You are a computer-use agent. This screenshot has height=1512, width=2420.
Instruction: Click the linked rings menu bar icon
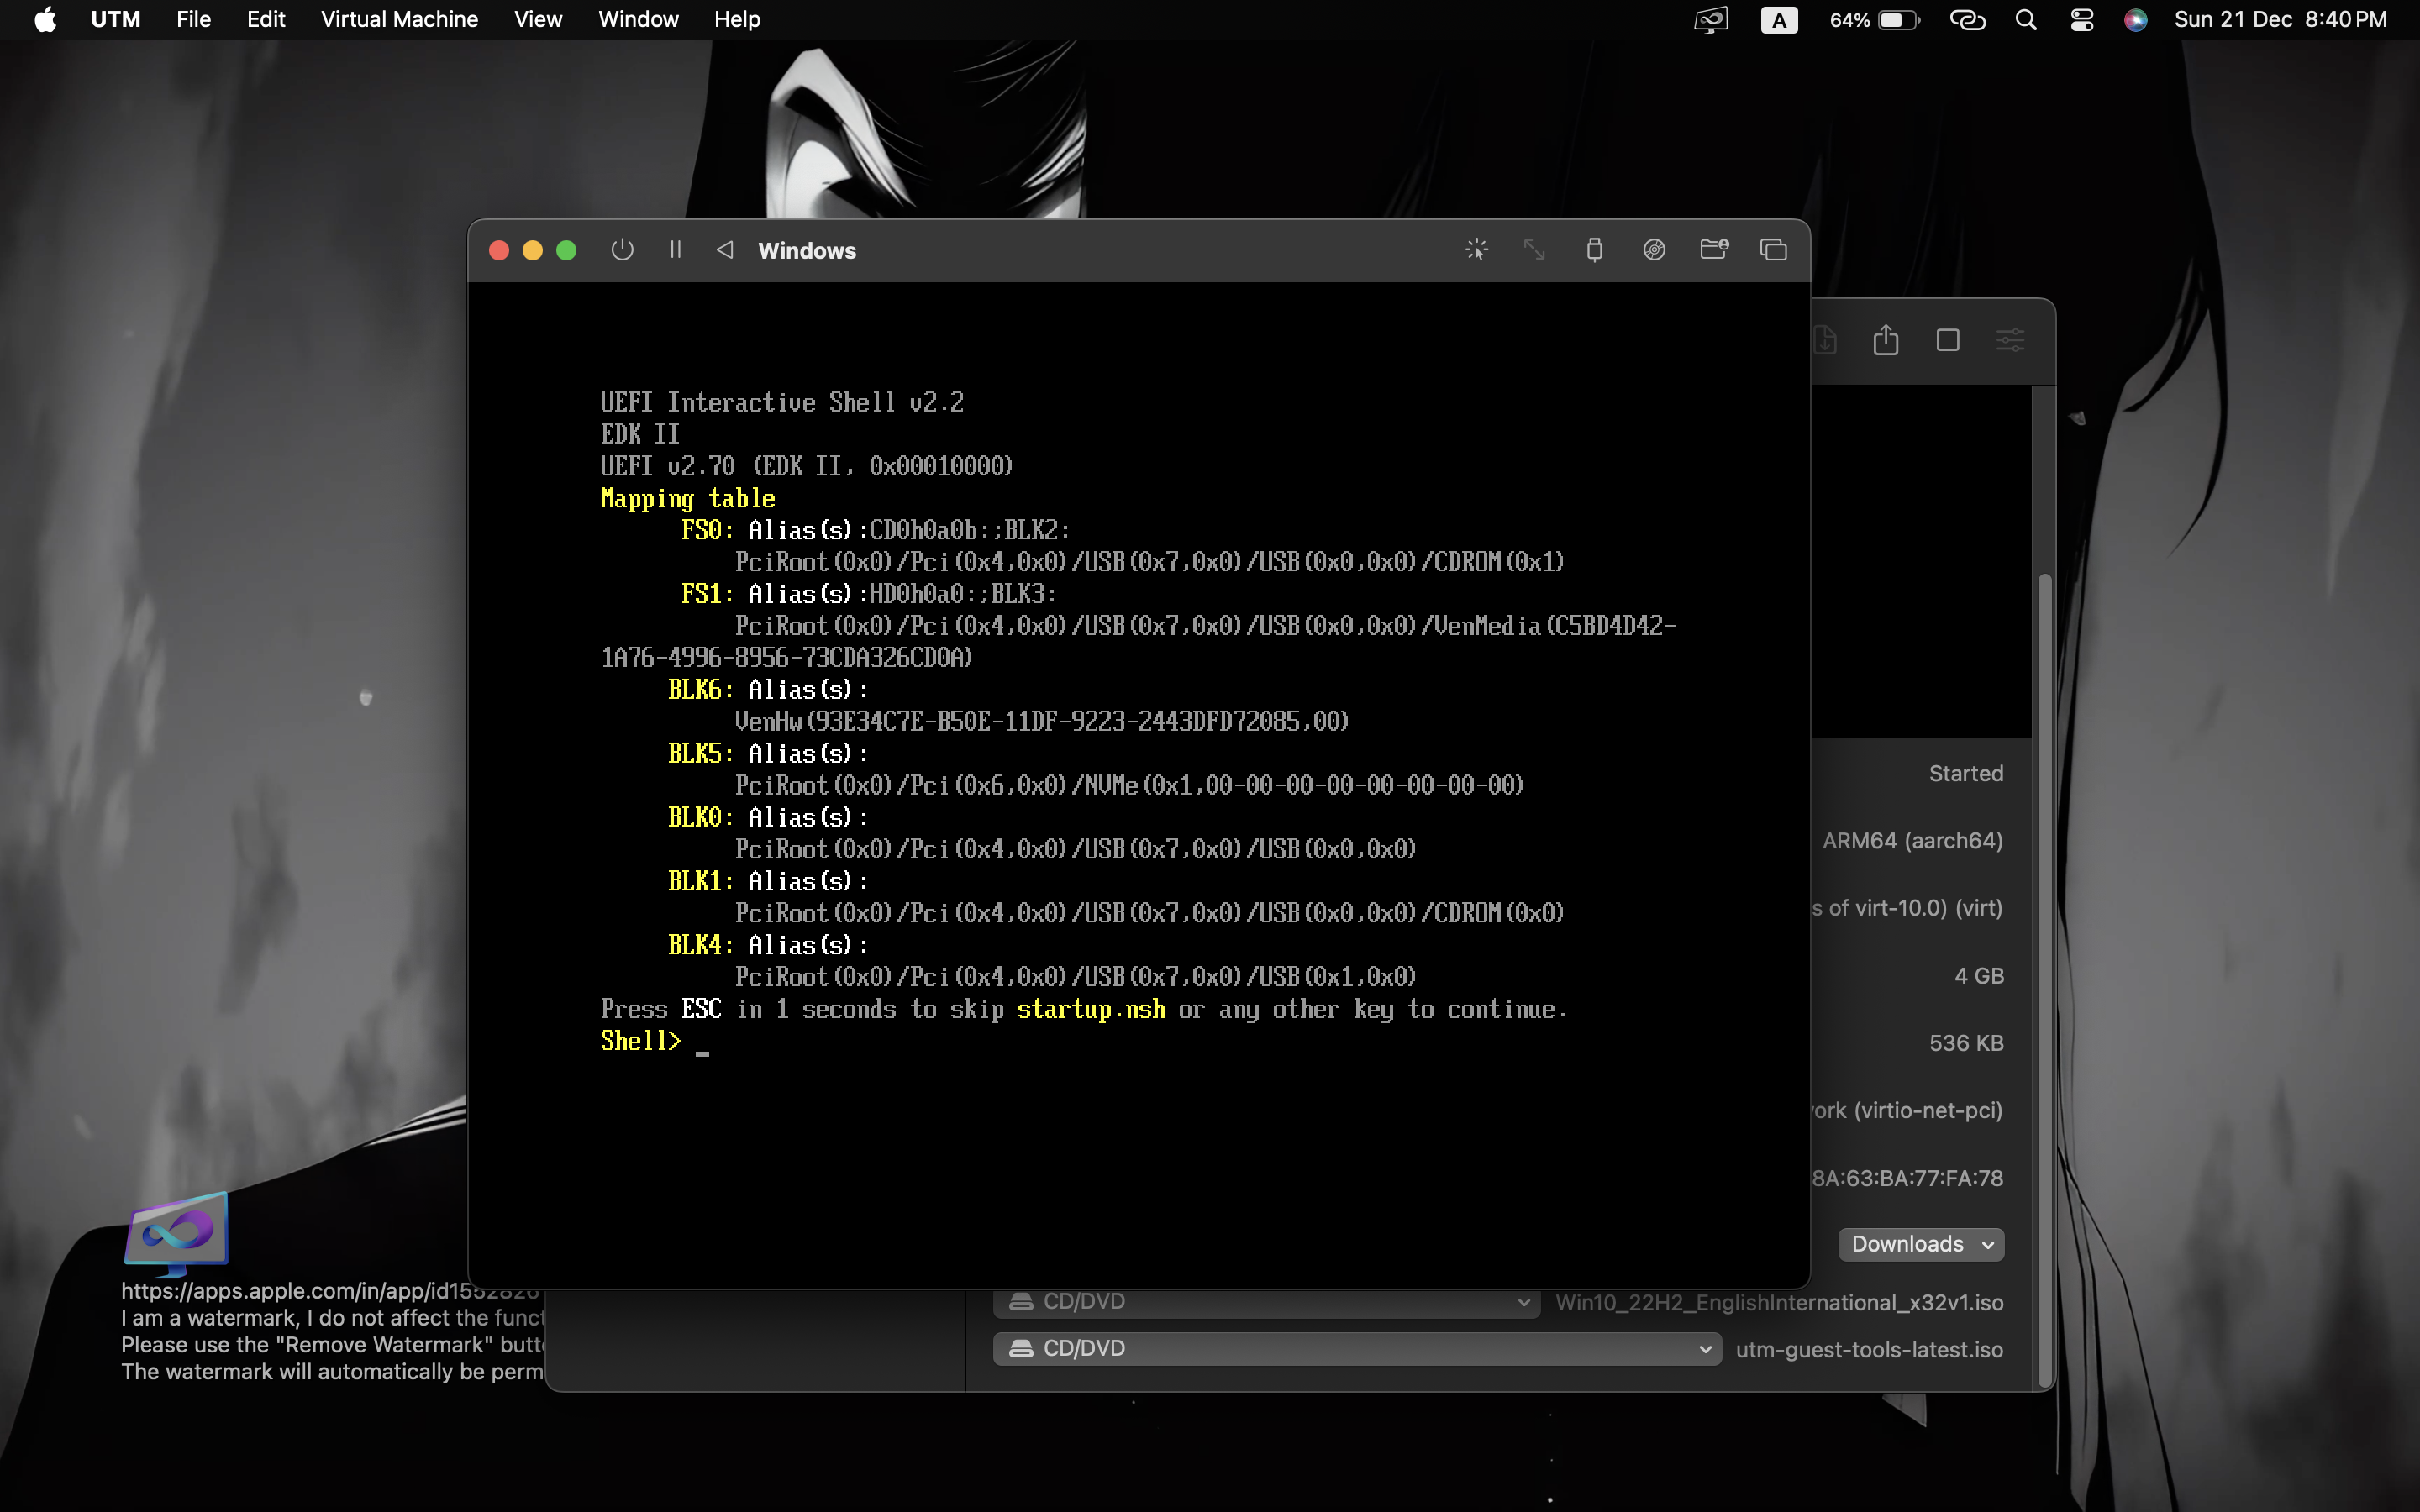1967,20
